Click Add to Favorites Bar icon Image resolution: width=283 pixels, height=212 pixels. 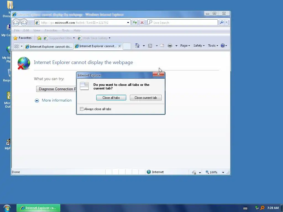click(39, 38)
